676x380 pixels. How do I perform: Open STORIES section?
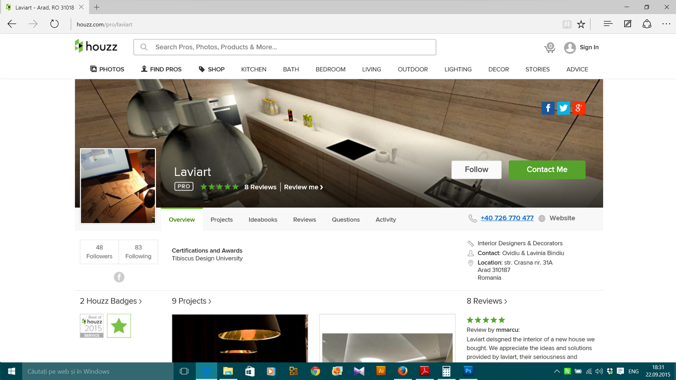(x=537, y=69)
